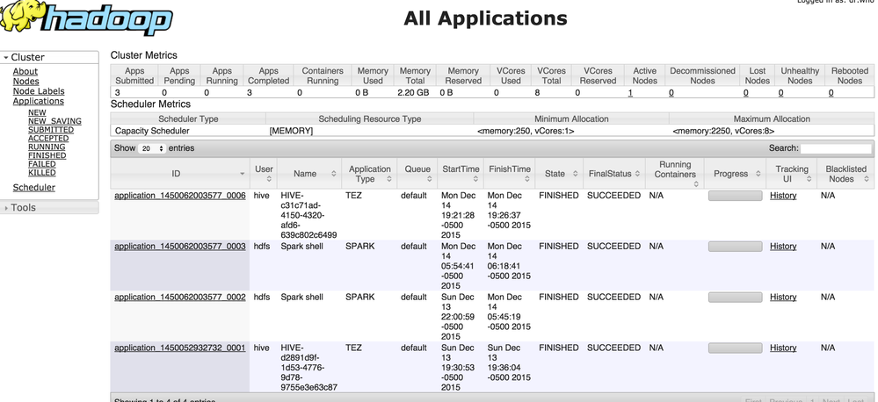Click the Decommissioned Nodes count 0
Screen dimensions: 878x402
[x=671, y=93]
